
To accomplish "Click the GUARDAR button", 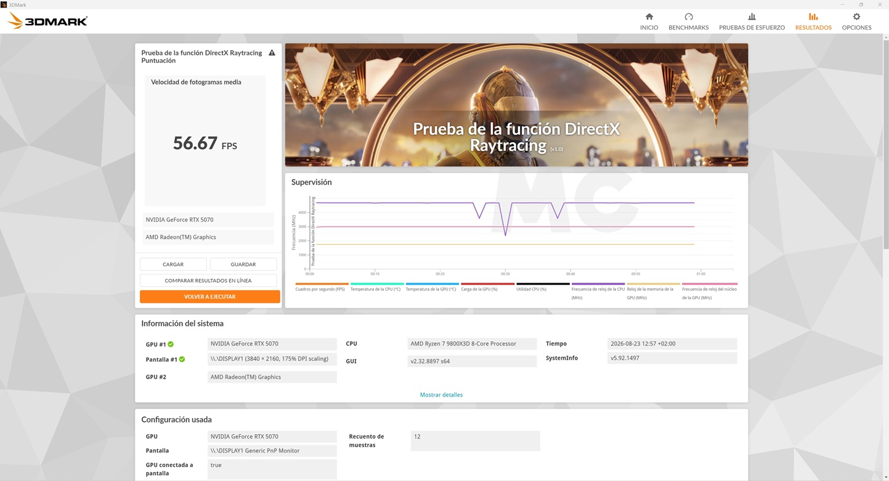I will point(243,264).
